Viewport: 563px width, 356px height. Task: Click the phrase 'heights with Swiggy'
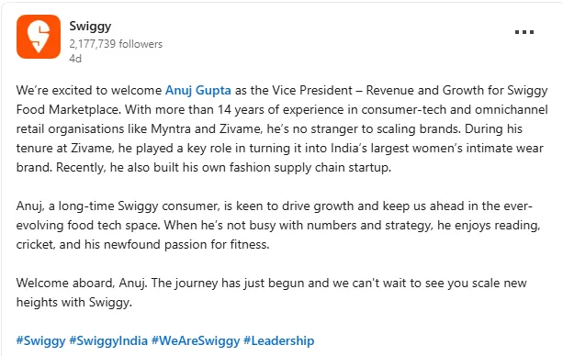(73, 302)
